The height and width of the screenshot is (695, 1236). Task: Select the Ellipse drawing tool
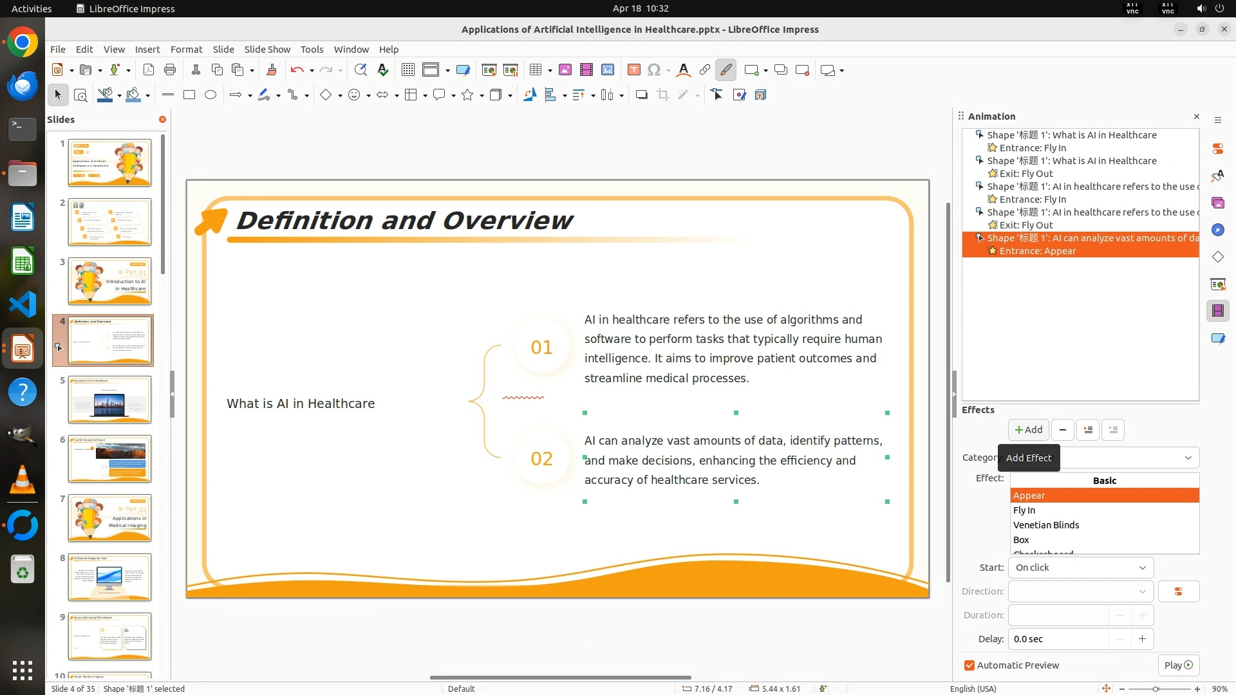click(211, 95)
